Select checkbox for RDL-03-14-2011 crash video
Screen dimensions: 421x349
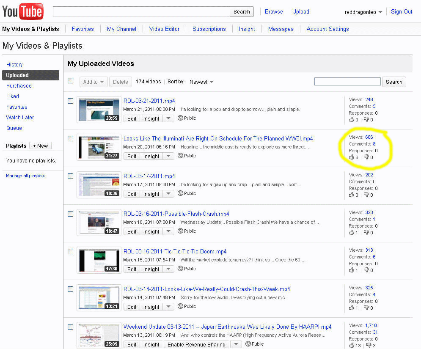[x=70, y=289]
